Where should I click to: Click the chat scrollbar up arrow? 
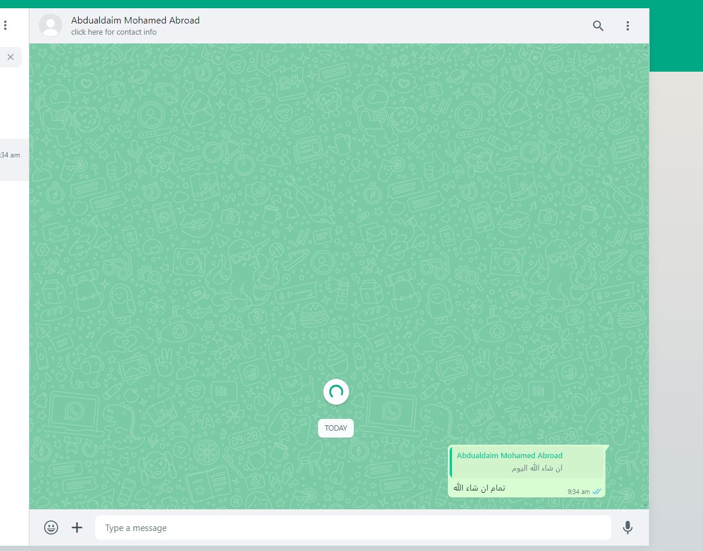pyautogui.click(x=646, y=46)
